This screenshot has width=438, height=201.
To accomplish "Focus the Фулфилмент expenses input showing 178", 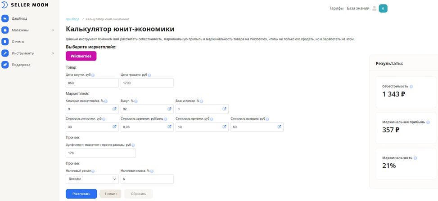I will 100,153.
